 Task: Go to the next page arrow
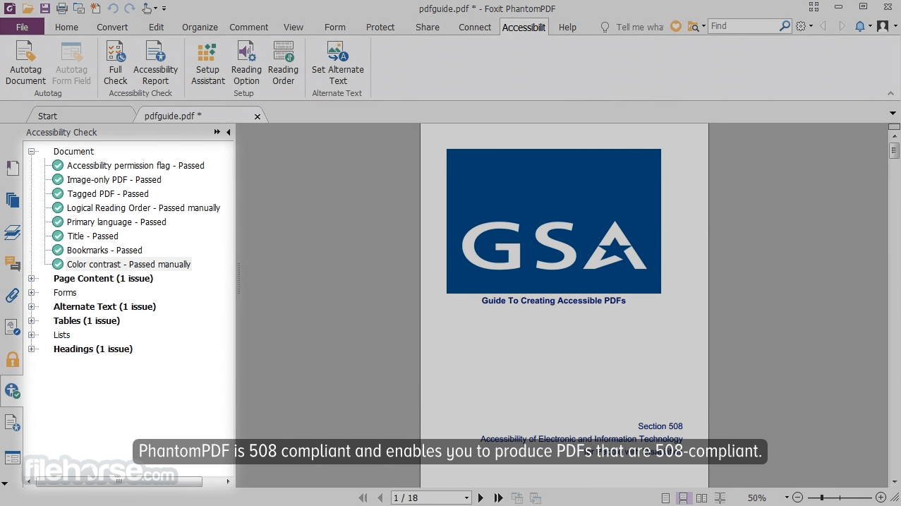(481, 498)
